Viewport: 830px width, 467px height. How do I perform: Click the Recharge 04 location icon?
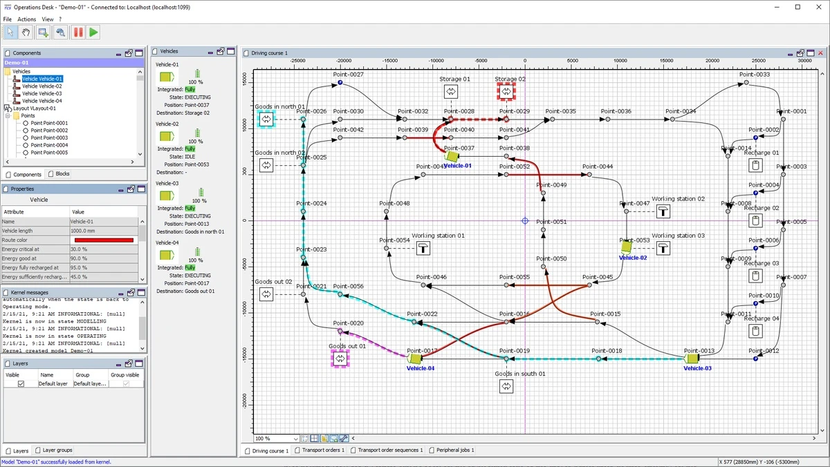[755, 331]
